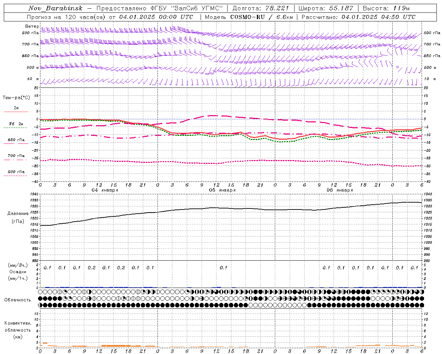The width and height of the screenshot is (442, 354).
Task: Click the "700 гПа" temperature legend entry
Action: coord(16,156)
